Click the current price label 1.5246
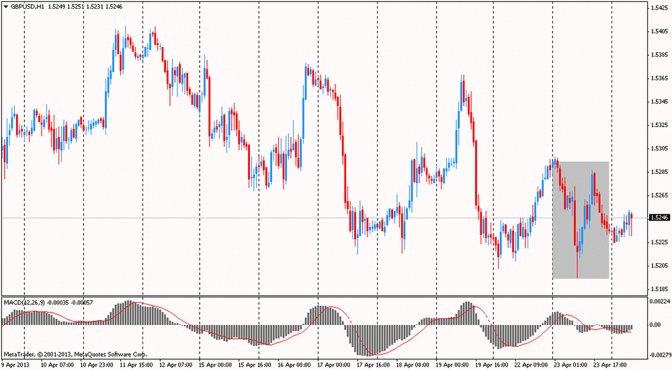 coord(659,218)
